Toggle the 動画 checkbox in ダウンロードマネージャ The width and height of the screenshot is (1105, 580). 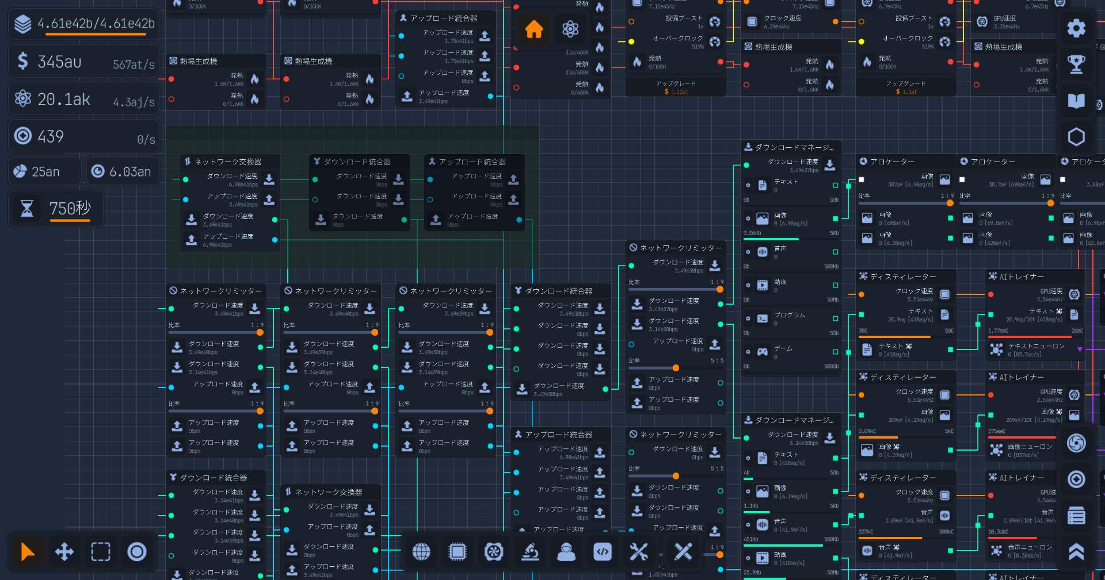[835, 285]
